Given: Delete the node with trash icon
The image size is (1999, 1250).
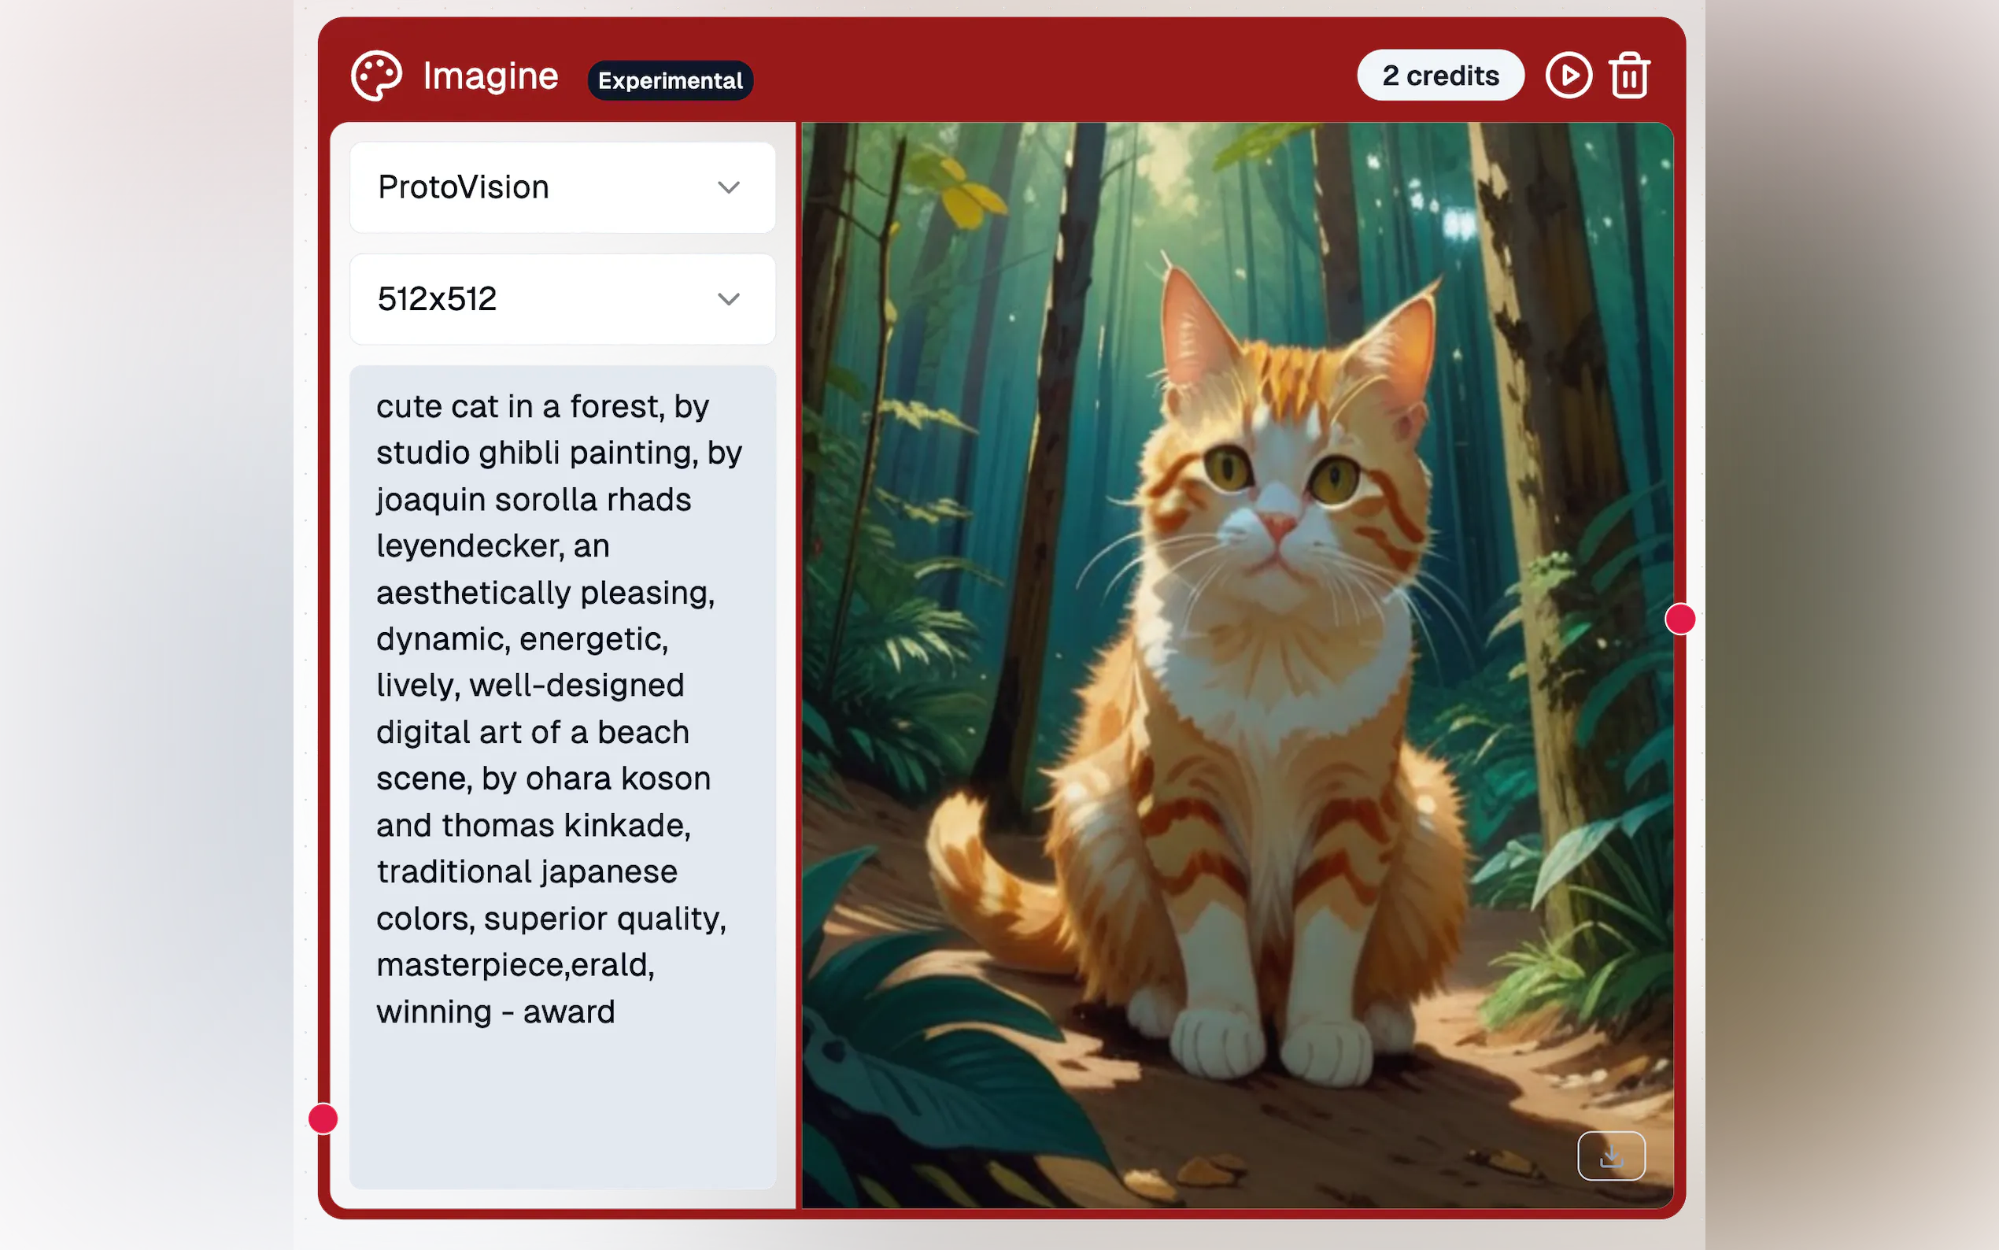Looking at the screenshot, I should (1629, 76).
